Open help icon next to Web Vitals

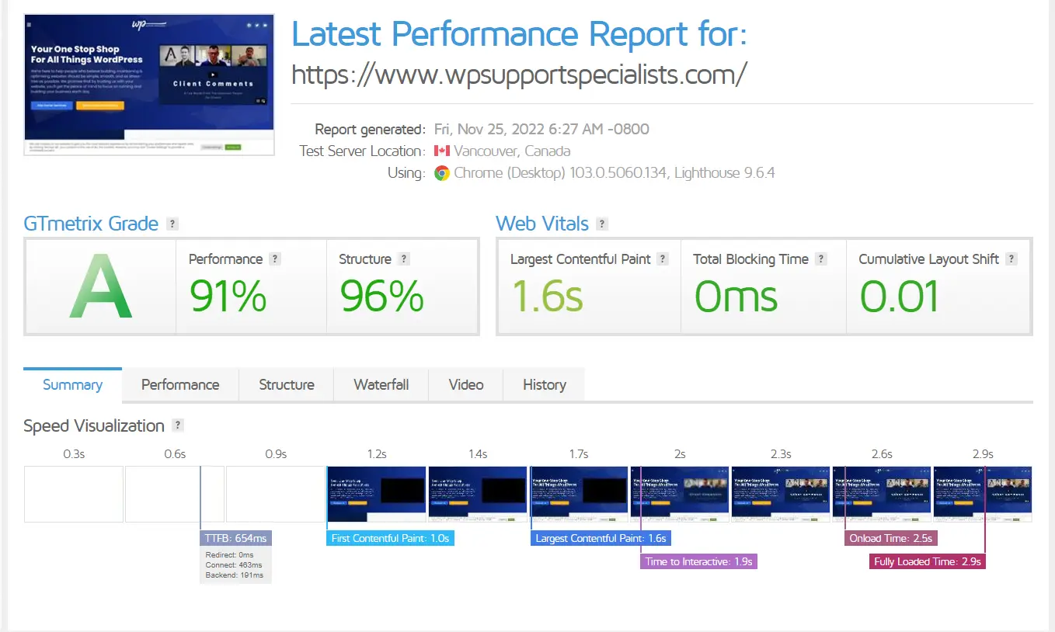pos(601,224)
